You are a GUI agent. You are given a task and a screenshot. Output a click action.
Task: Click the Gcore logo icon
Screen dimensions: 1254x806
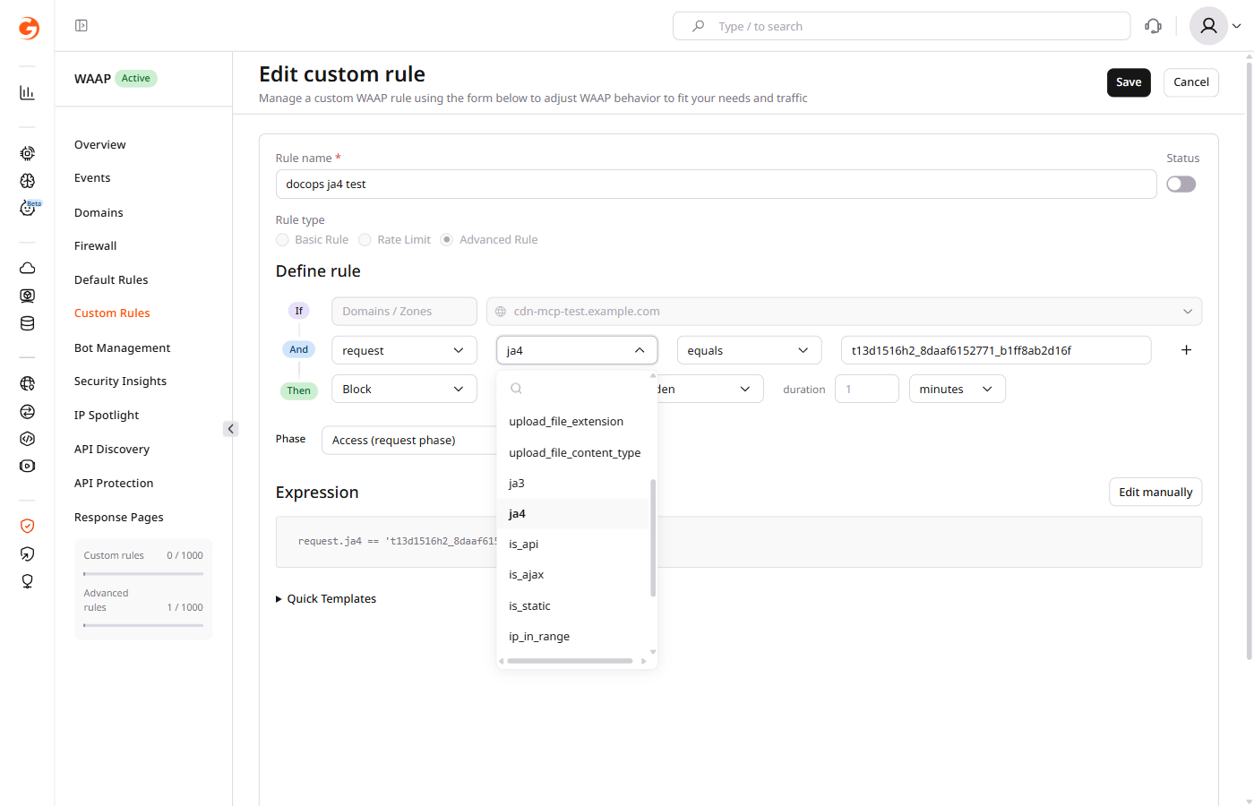point(29,28)
